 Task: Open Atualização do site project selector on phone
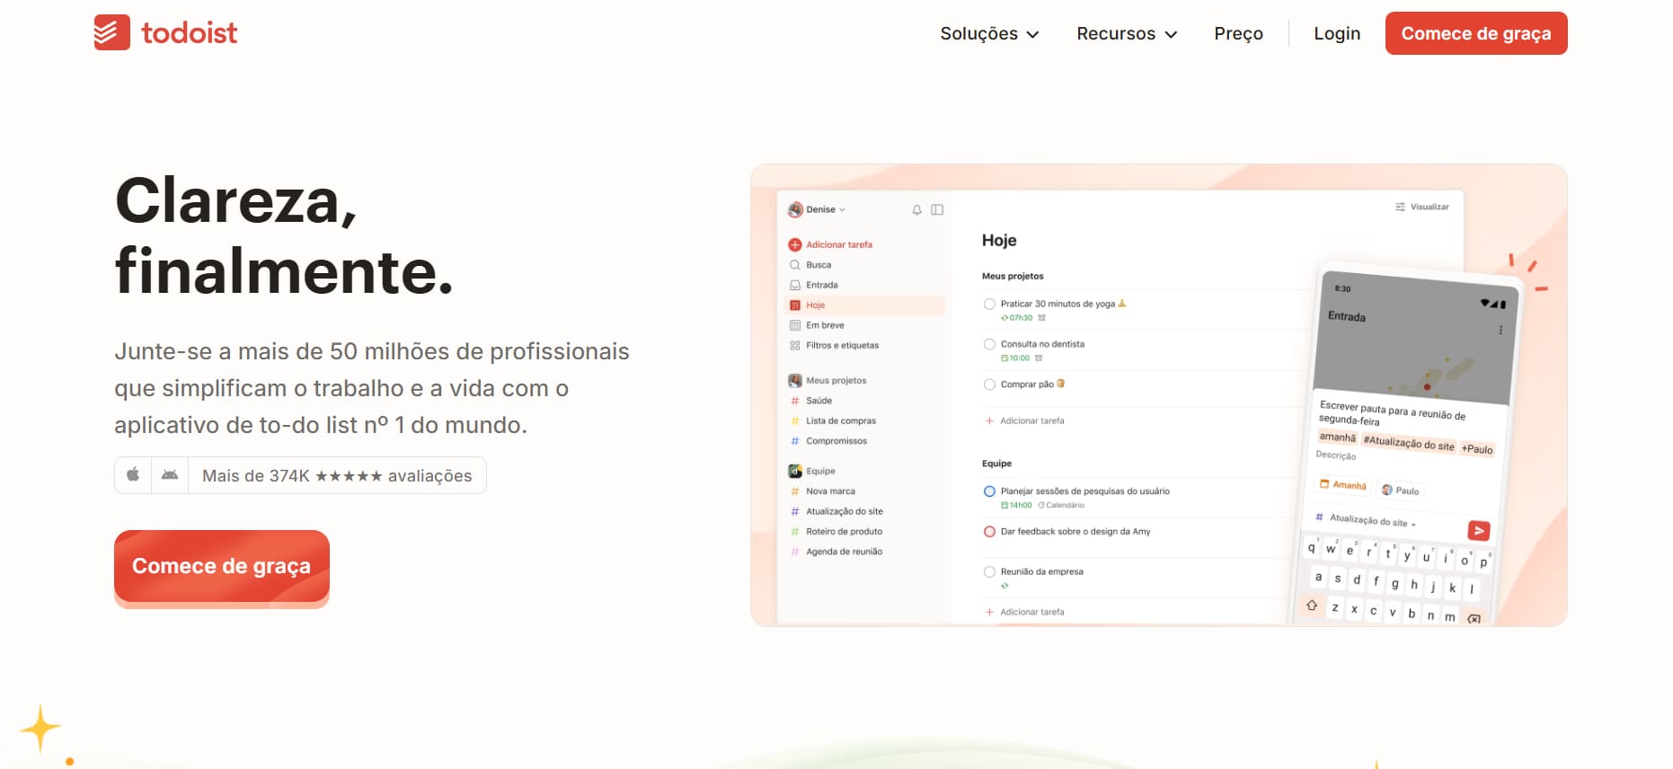coord(1367,520)
